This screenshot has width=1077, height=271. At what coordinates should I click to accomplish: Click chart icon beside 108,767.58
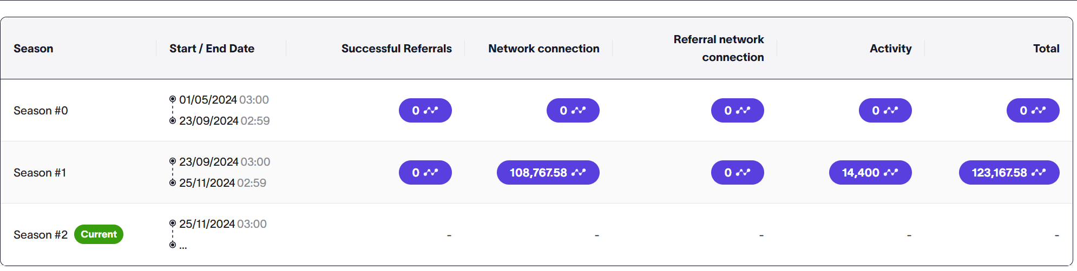point(579,172)
